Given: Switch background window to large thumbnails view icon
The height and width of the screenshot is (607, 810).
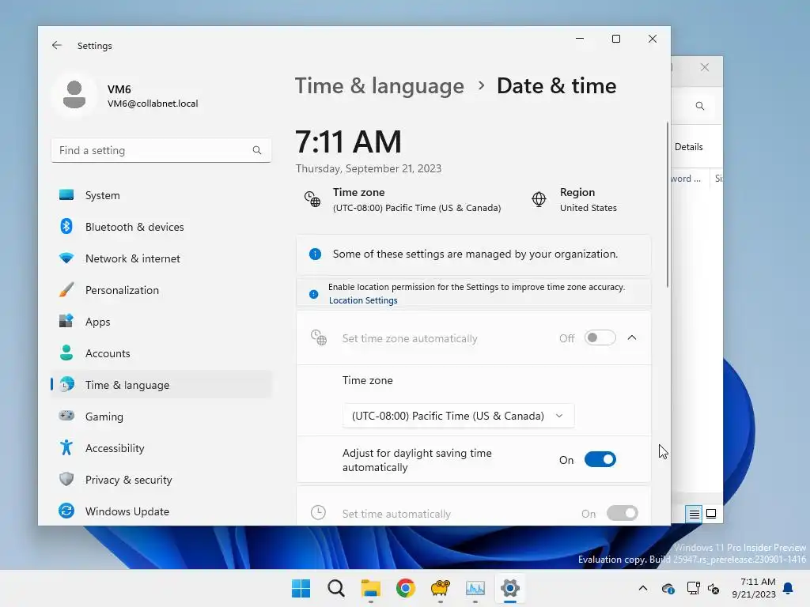Looking at the screenshot, I should click(x=711, y=514).
